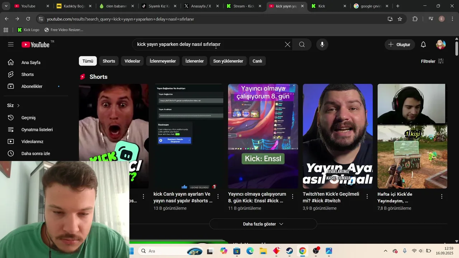The image size is (459, 258).
Task: Open Steam from the Windows taskbar
Action: [x=289, y=251]
